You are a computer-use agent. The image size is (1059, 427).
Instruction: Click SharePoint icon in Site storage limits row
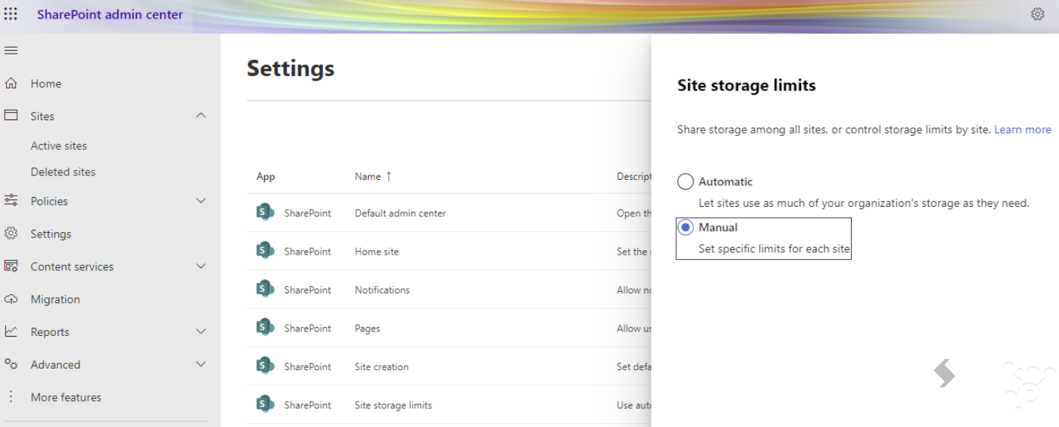(265, 405)
